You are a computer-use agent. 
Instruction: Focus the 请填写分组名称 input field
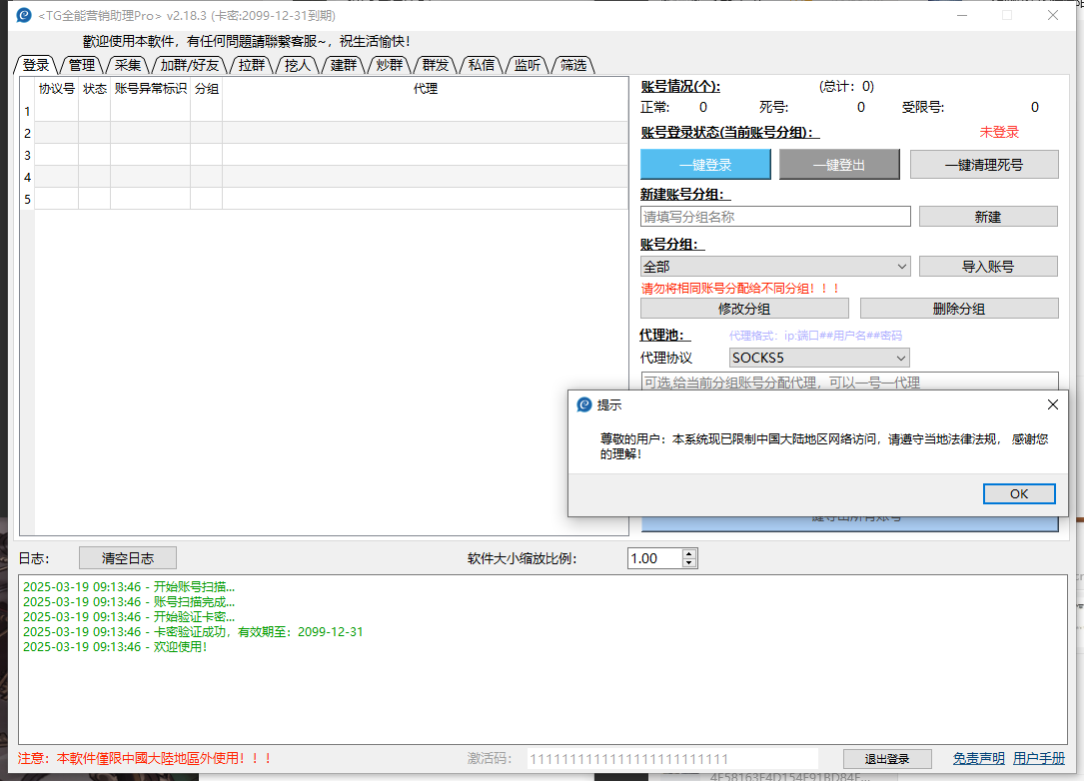[775, 217]
